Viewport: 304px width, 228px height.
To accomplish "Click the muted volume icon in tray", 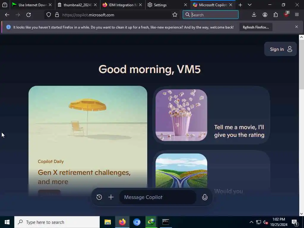I will coord(265,222).
